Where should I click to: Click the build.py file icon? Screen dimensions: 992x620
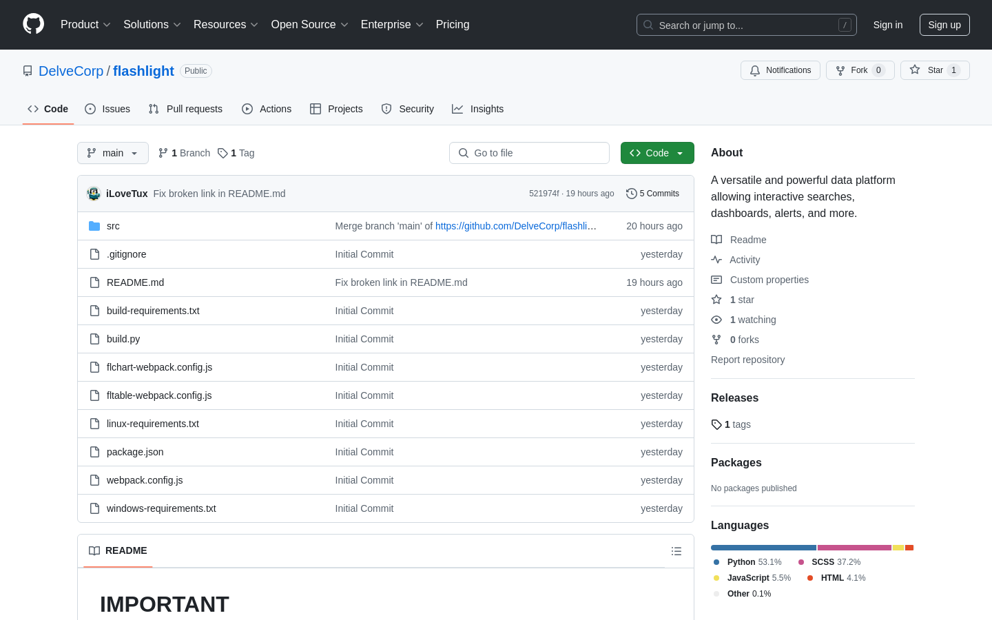click(94, 339)
